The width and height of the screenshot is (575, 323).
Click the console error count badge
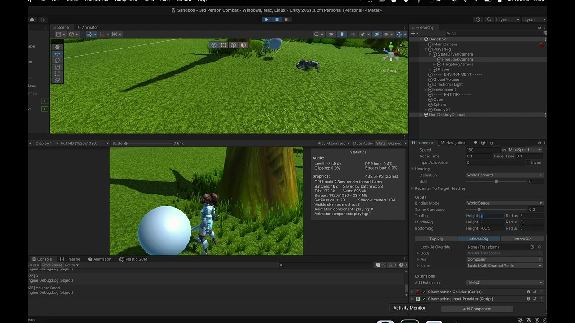(402, 265)
